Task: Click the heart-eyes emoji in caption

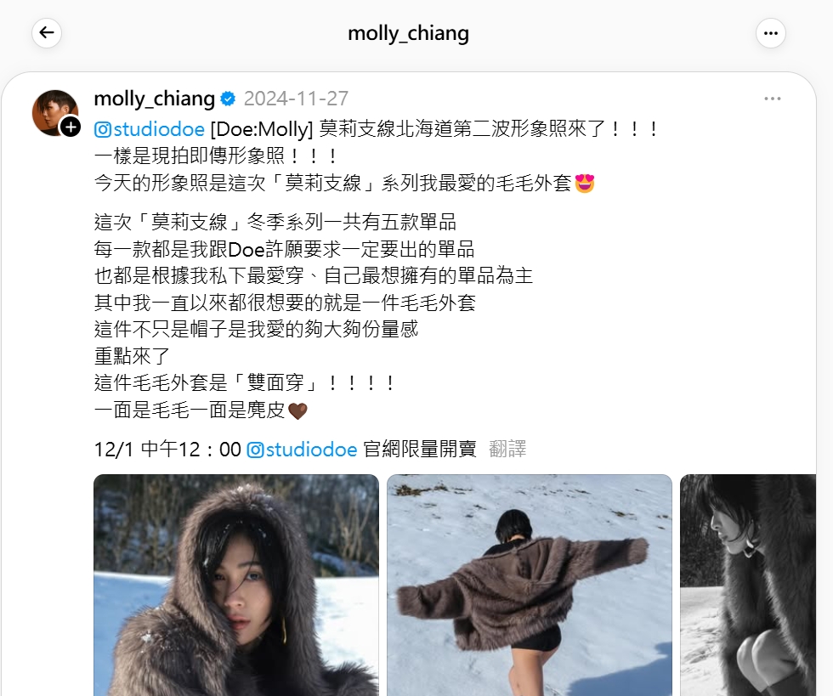Action: click(585, 184)
